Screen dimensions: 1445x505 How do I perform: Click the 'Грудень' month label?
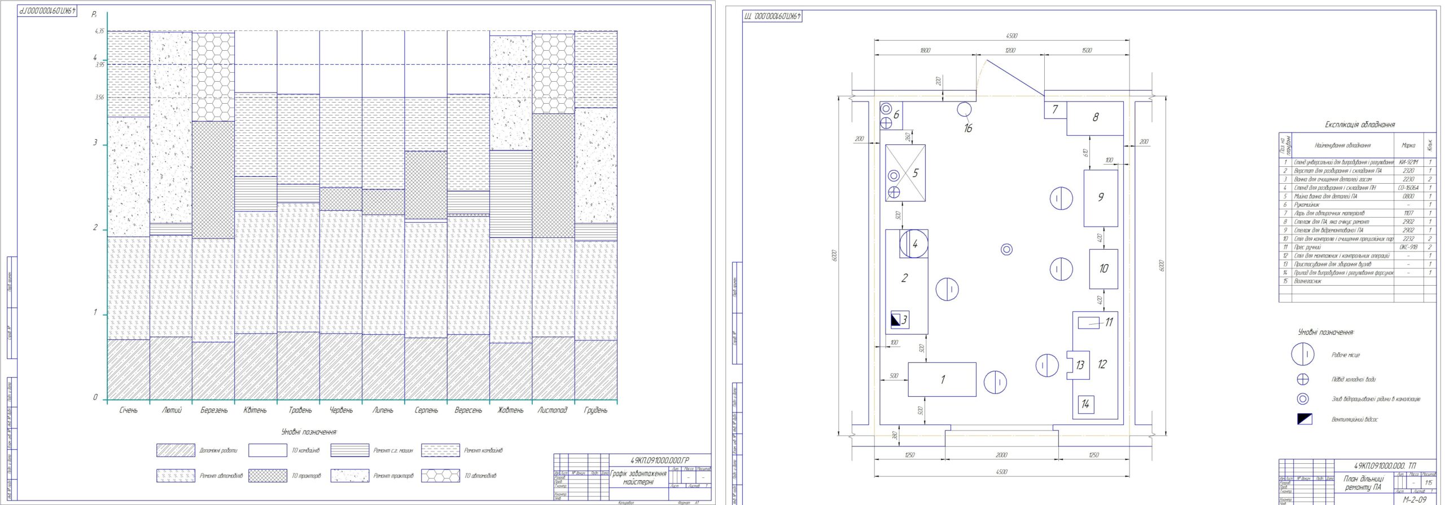click(595, 410)
